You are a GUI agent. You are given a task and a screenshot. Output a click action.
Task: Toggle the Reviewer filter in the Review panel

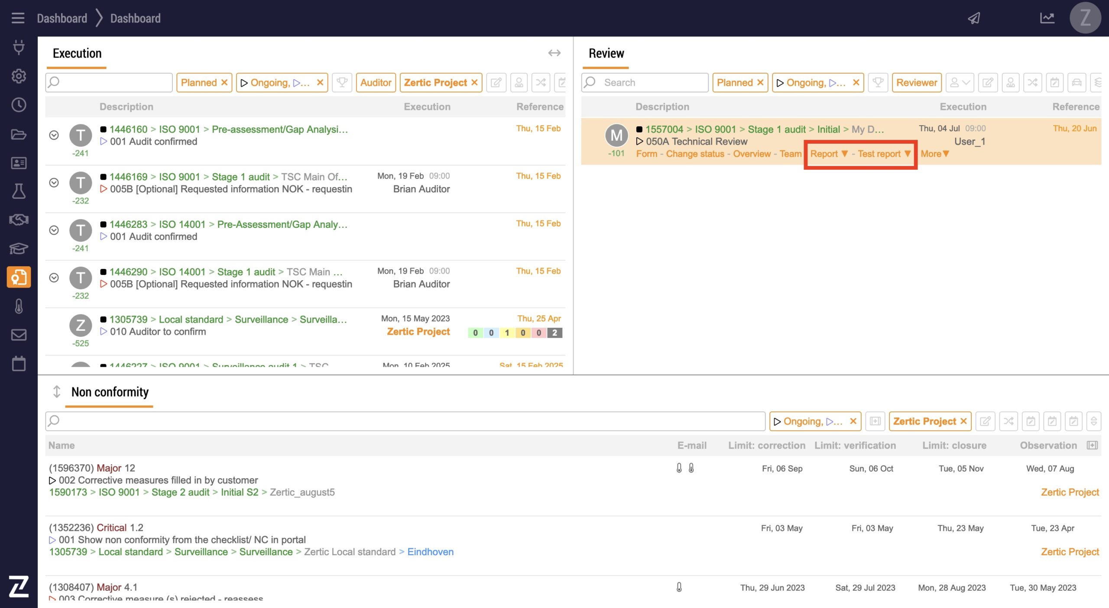tap(916, 82)
